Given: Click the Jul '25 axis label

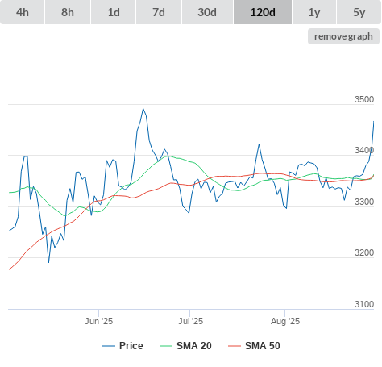Looking at the screenshot, I should click(190, 321).
